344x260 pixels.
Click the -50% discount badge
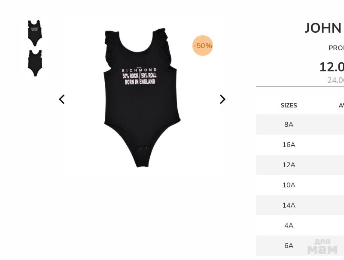(x=203, y=46)
